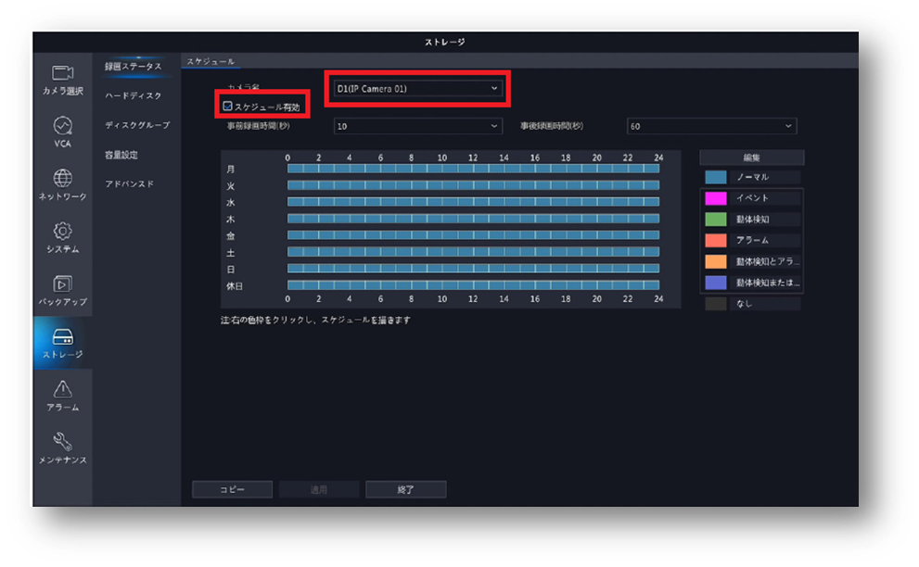Viewport: 919px width, 567px height.
Task: Click the 日 schedule timeline bar
Action: pyautogui.click(x=473, y=269)
